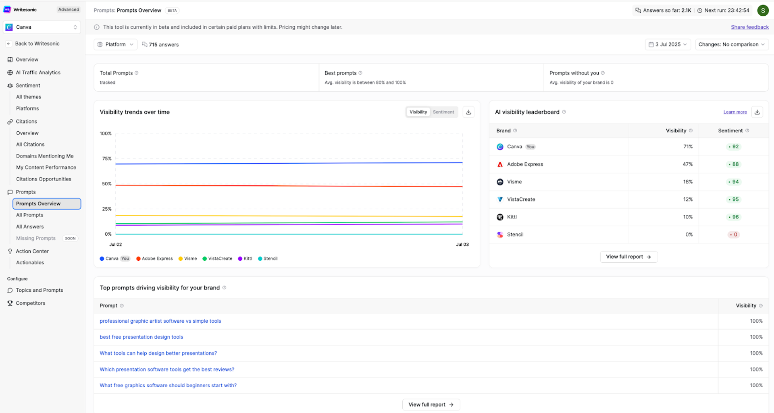The image size is (774, 413).
Task: Click the info icon beside Sentiment column header
Action: pos(747,131)
